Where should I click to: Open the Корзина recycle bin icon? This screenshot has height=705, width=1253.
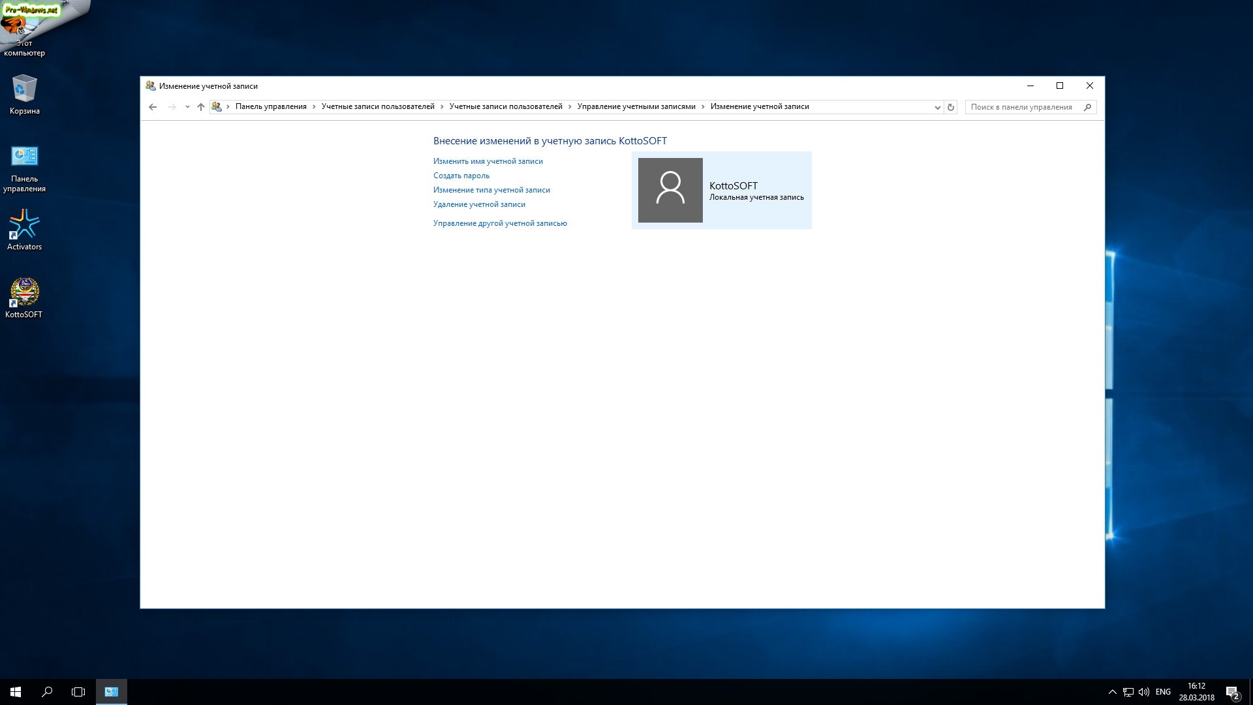point(24,94)
